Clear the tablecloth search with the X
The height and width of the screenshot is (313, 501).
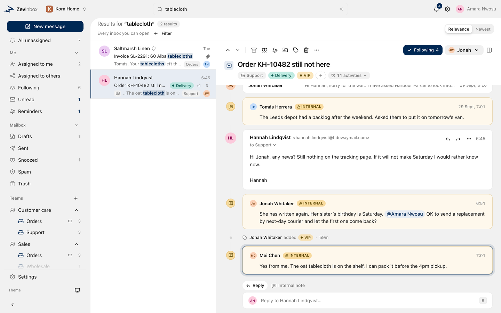pyautogui.click(x=341, y=9)
